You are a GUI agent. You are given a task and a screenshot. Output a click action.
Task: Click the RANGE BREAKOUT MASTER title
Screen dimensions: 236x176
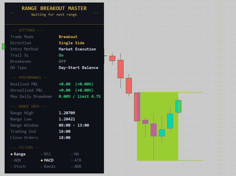click(x=54, y=8)
